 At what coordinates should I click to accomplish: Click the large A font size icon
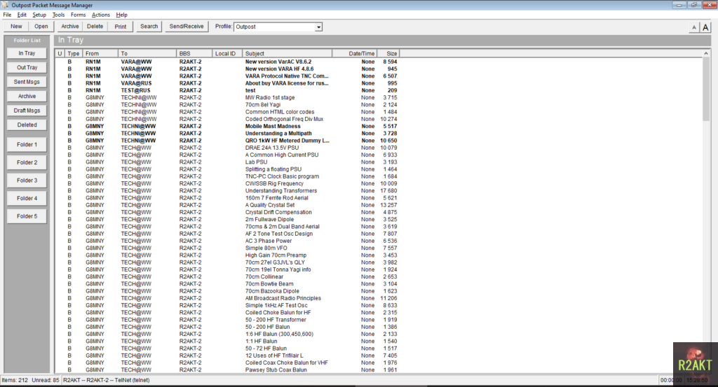point(705,27)
